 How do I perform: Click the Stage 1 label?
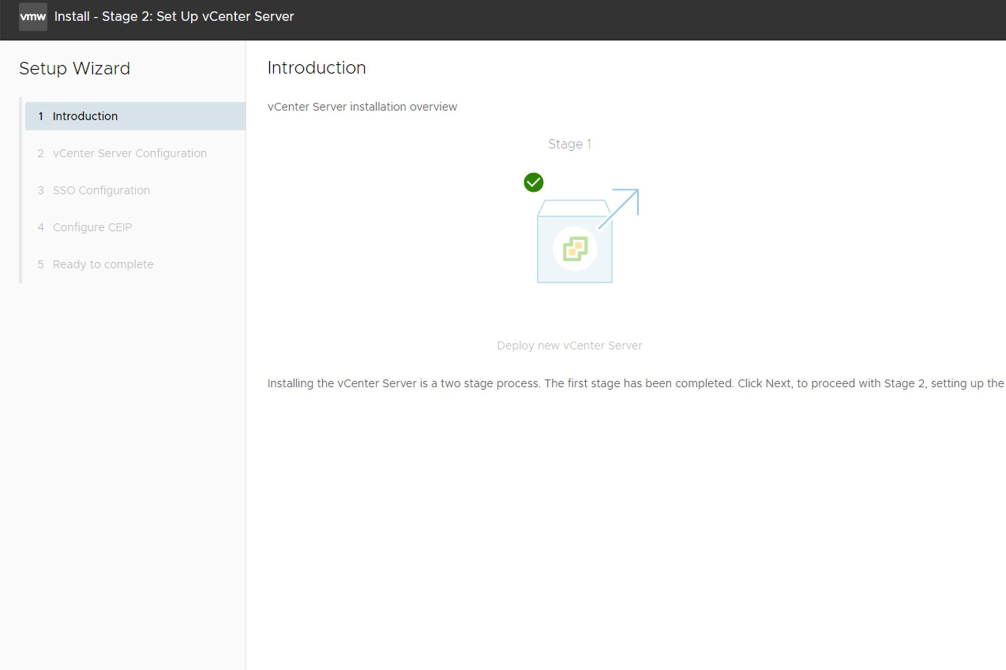[x=570, y=144]
